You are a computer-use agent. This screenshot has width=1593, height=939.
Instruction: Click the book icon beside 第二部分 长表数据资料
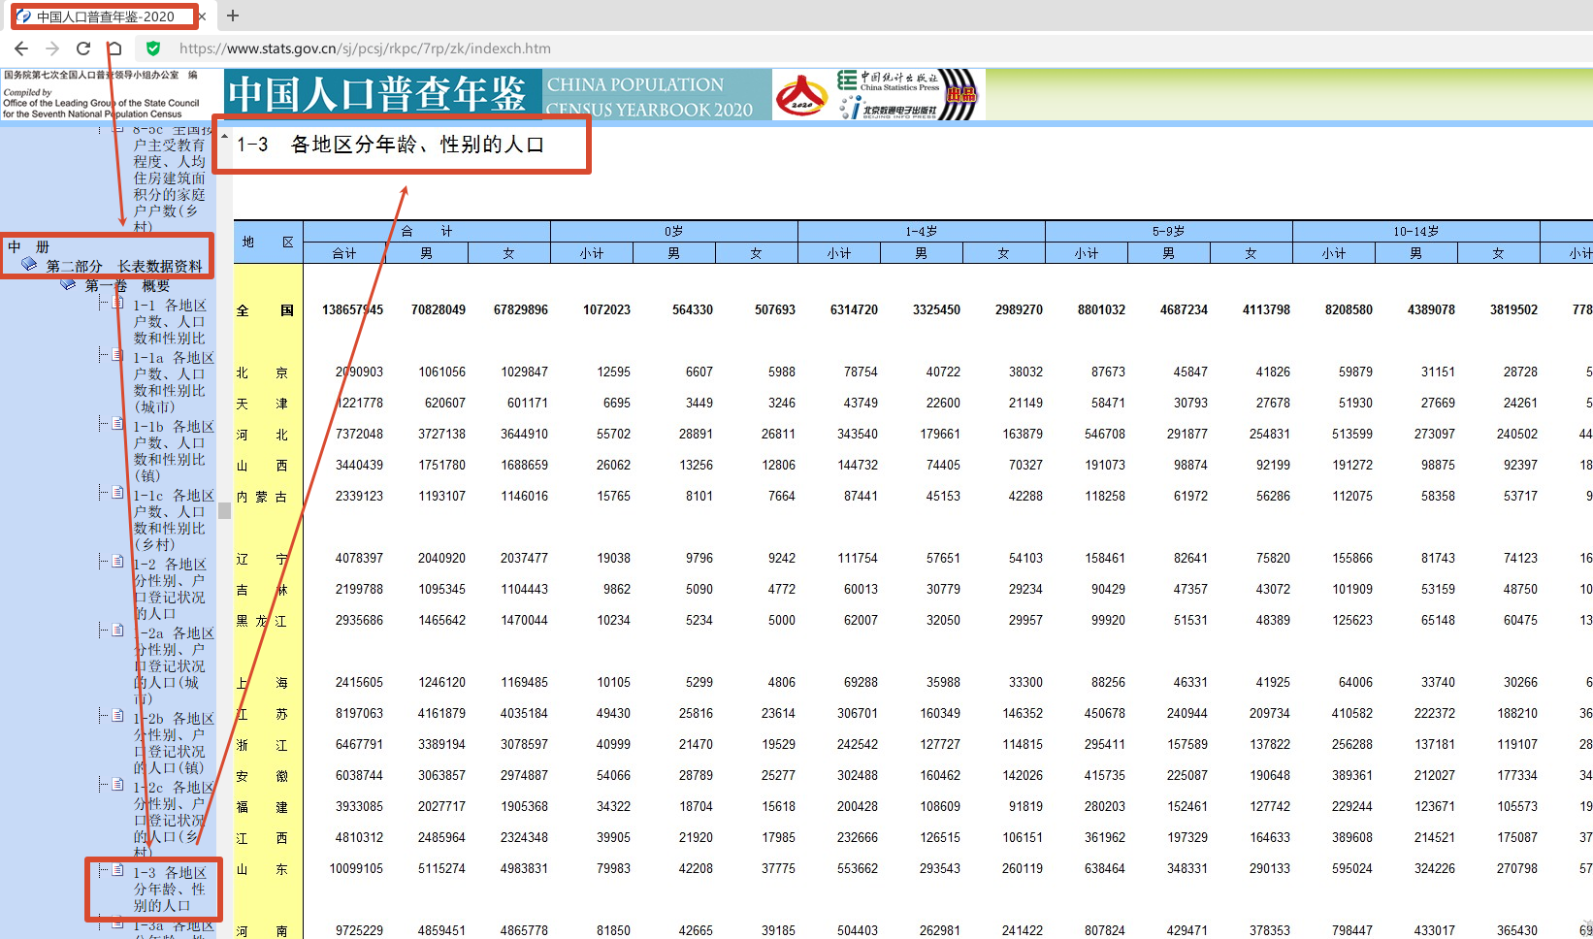29,265
